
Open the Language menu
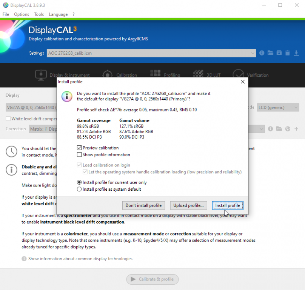coord(58,14)
